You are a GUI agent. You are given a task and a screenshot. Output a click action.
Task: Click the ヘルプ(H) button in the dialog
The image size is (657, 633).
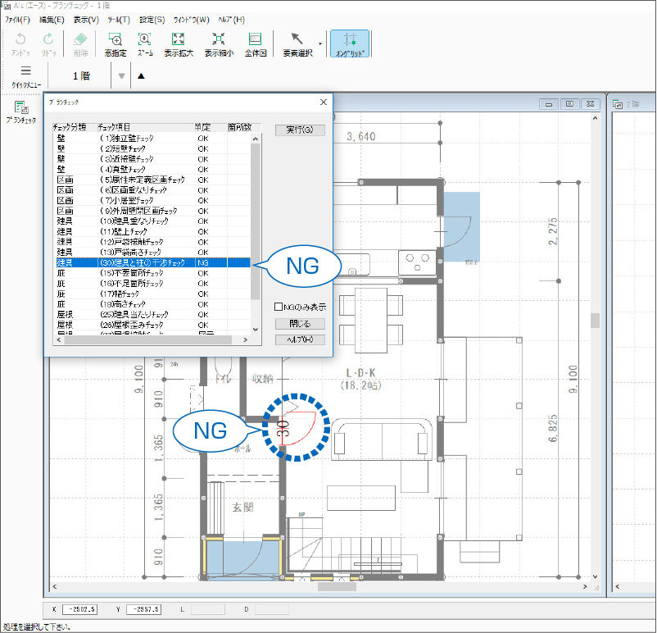pyautogui.click(x=300, y=339)
